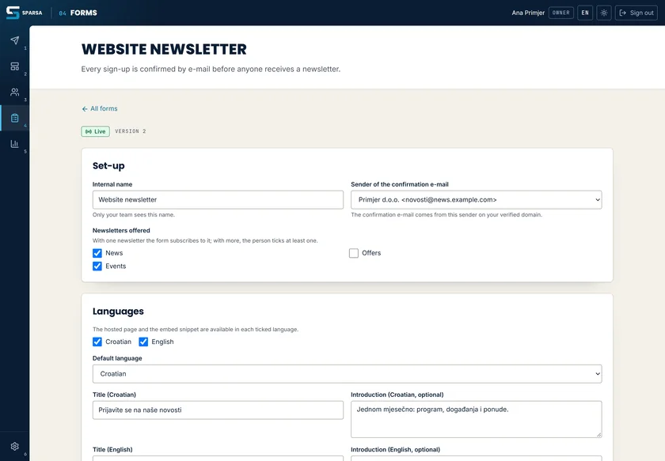Open the settings gear sidebar icon
Screen dimensions: 665x461
point(15,446)
